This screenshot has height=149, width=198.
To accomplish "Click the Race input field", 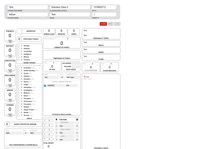I will (x=70, y=14).
